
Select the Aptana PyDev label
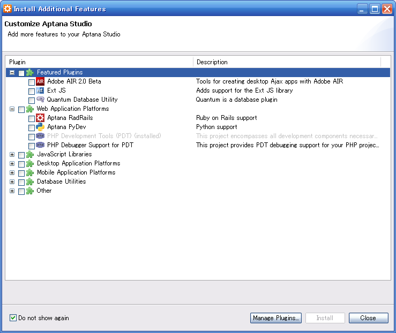tap(66, 127)
